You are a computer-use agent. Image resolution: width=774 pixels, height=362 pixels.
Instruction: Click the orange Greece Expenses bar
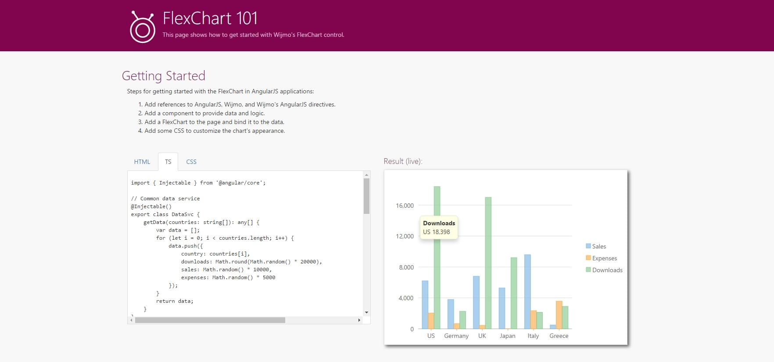(x=559, y=315)
